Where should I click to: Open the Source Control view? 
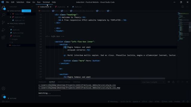point(3,23)
